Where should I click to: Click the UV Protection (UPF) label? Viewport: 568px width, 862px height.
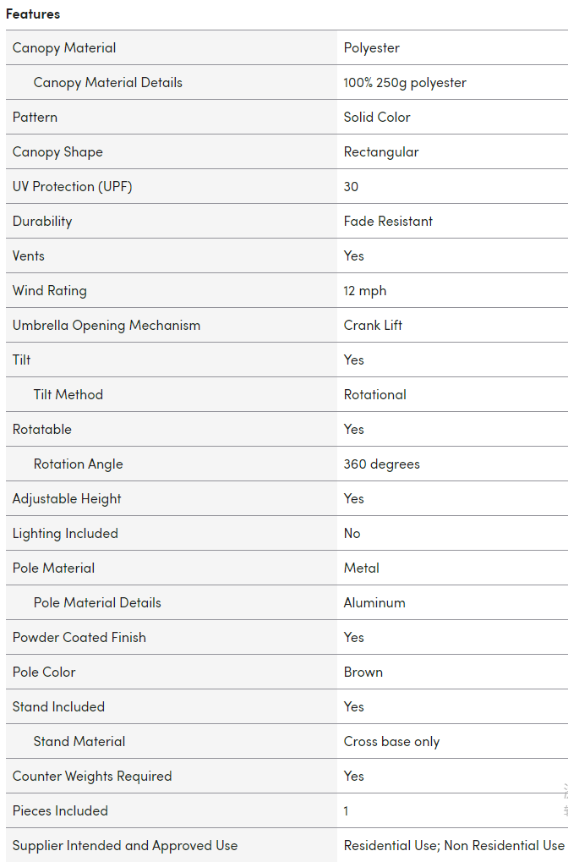[72, 187]
